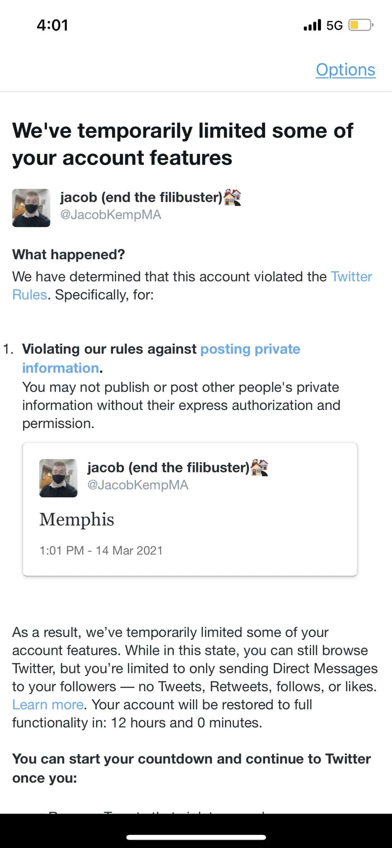Tap the top "jacob (end the filibuster)" display name
This screenshot has width=392, height=848.
[141, 197]
